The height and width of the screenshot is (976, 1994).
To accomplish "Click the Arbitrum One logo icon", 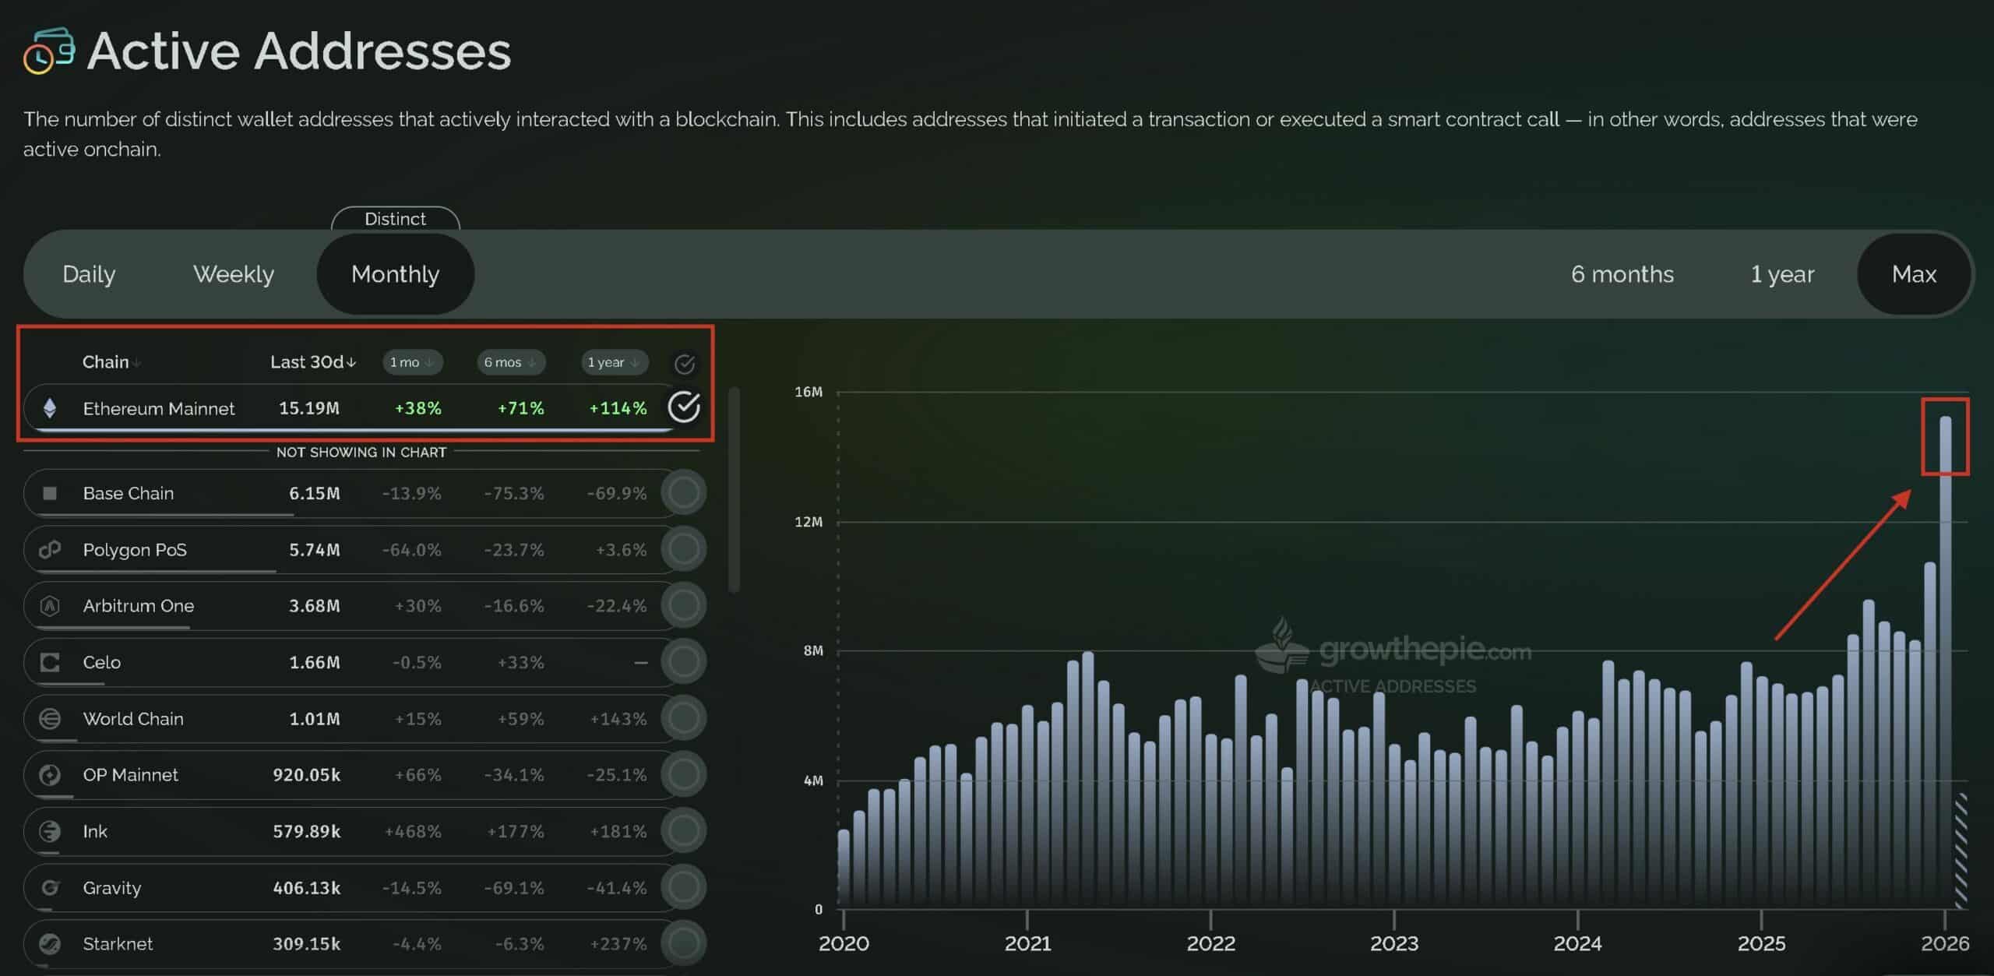I will pos(50,605).
